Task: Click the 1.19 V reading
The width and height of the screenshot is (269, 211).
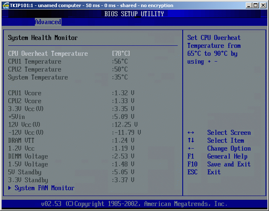Action: [x=123, y=149]
